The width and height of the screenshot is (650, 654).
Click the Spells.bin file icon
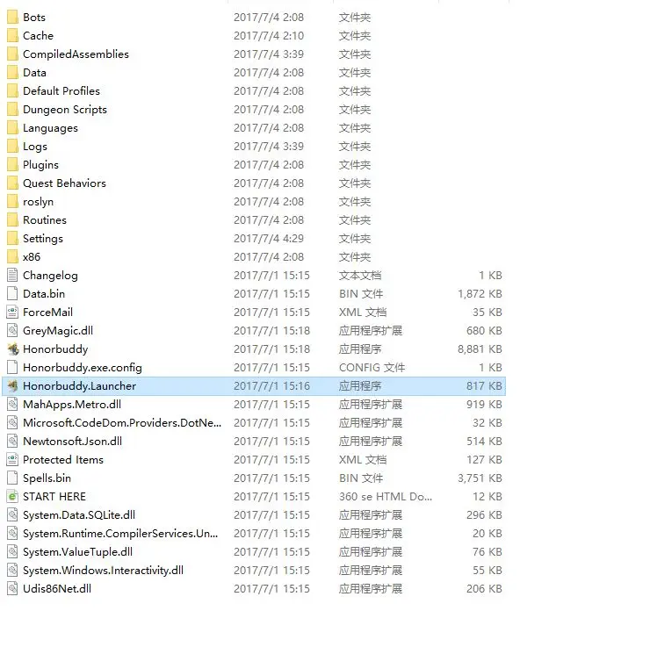12,478
